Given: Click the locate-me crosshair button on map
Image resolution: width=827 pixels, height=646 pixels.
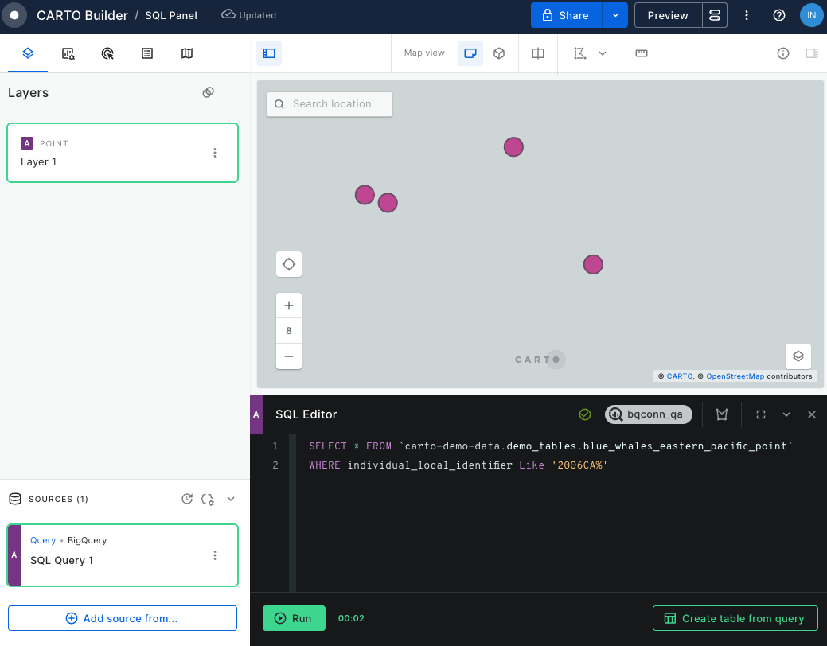Looking at the screenshot, I should [x=289, y=264].
